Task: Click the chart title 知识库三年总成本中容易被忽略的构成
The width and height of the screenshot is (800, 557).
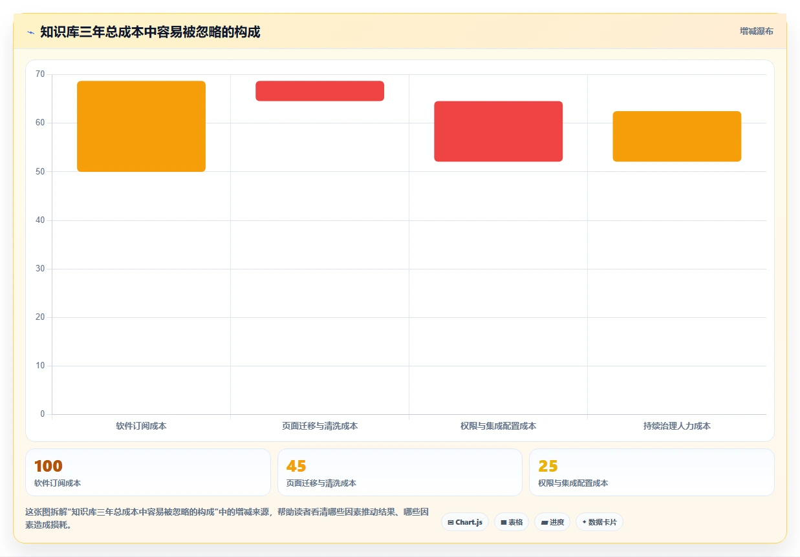Action: (x=150, y=32)
